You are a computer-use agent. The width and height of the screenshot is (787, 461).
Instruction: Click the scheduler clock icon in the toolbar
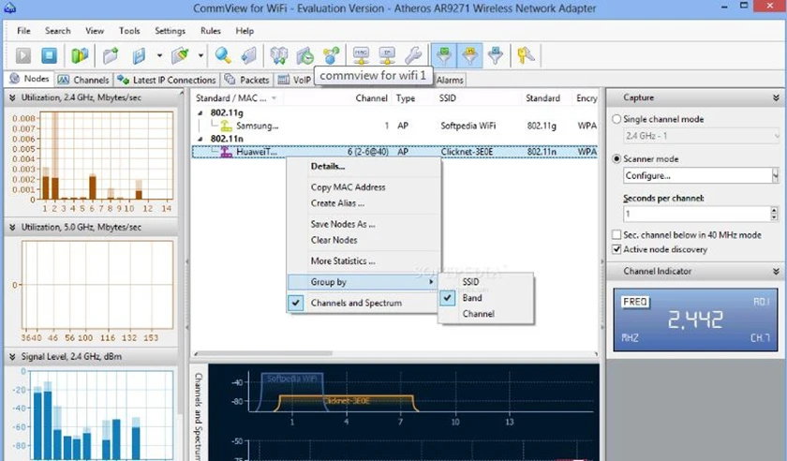point(305,55)
